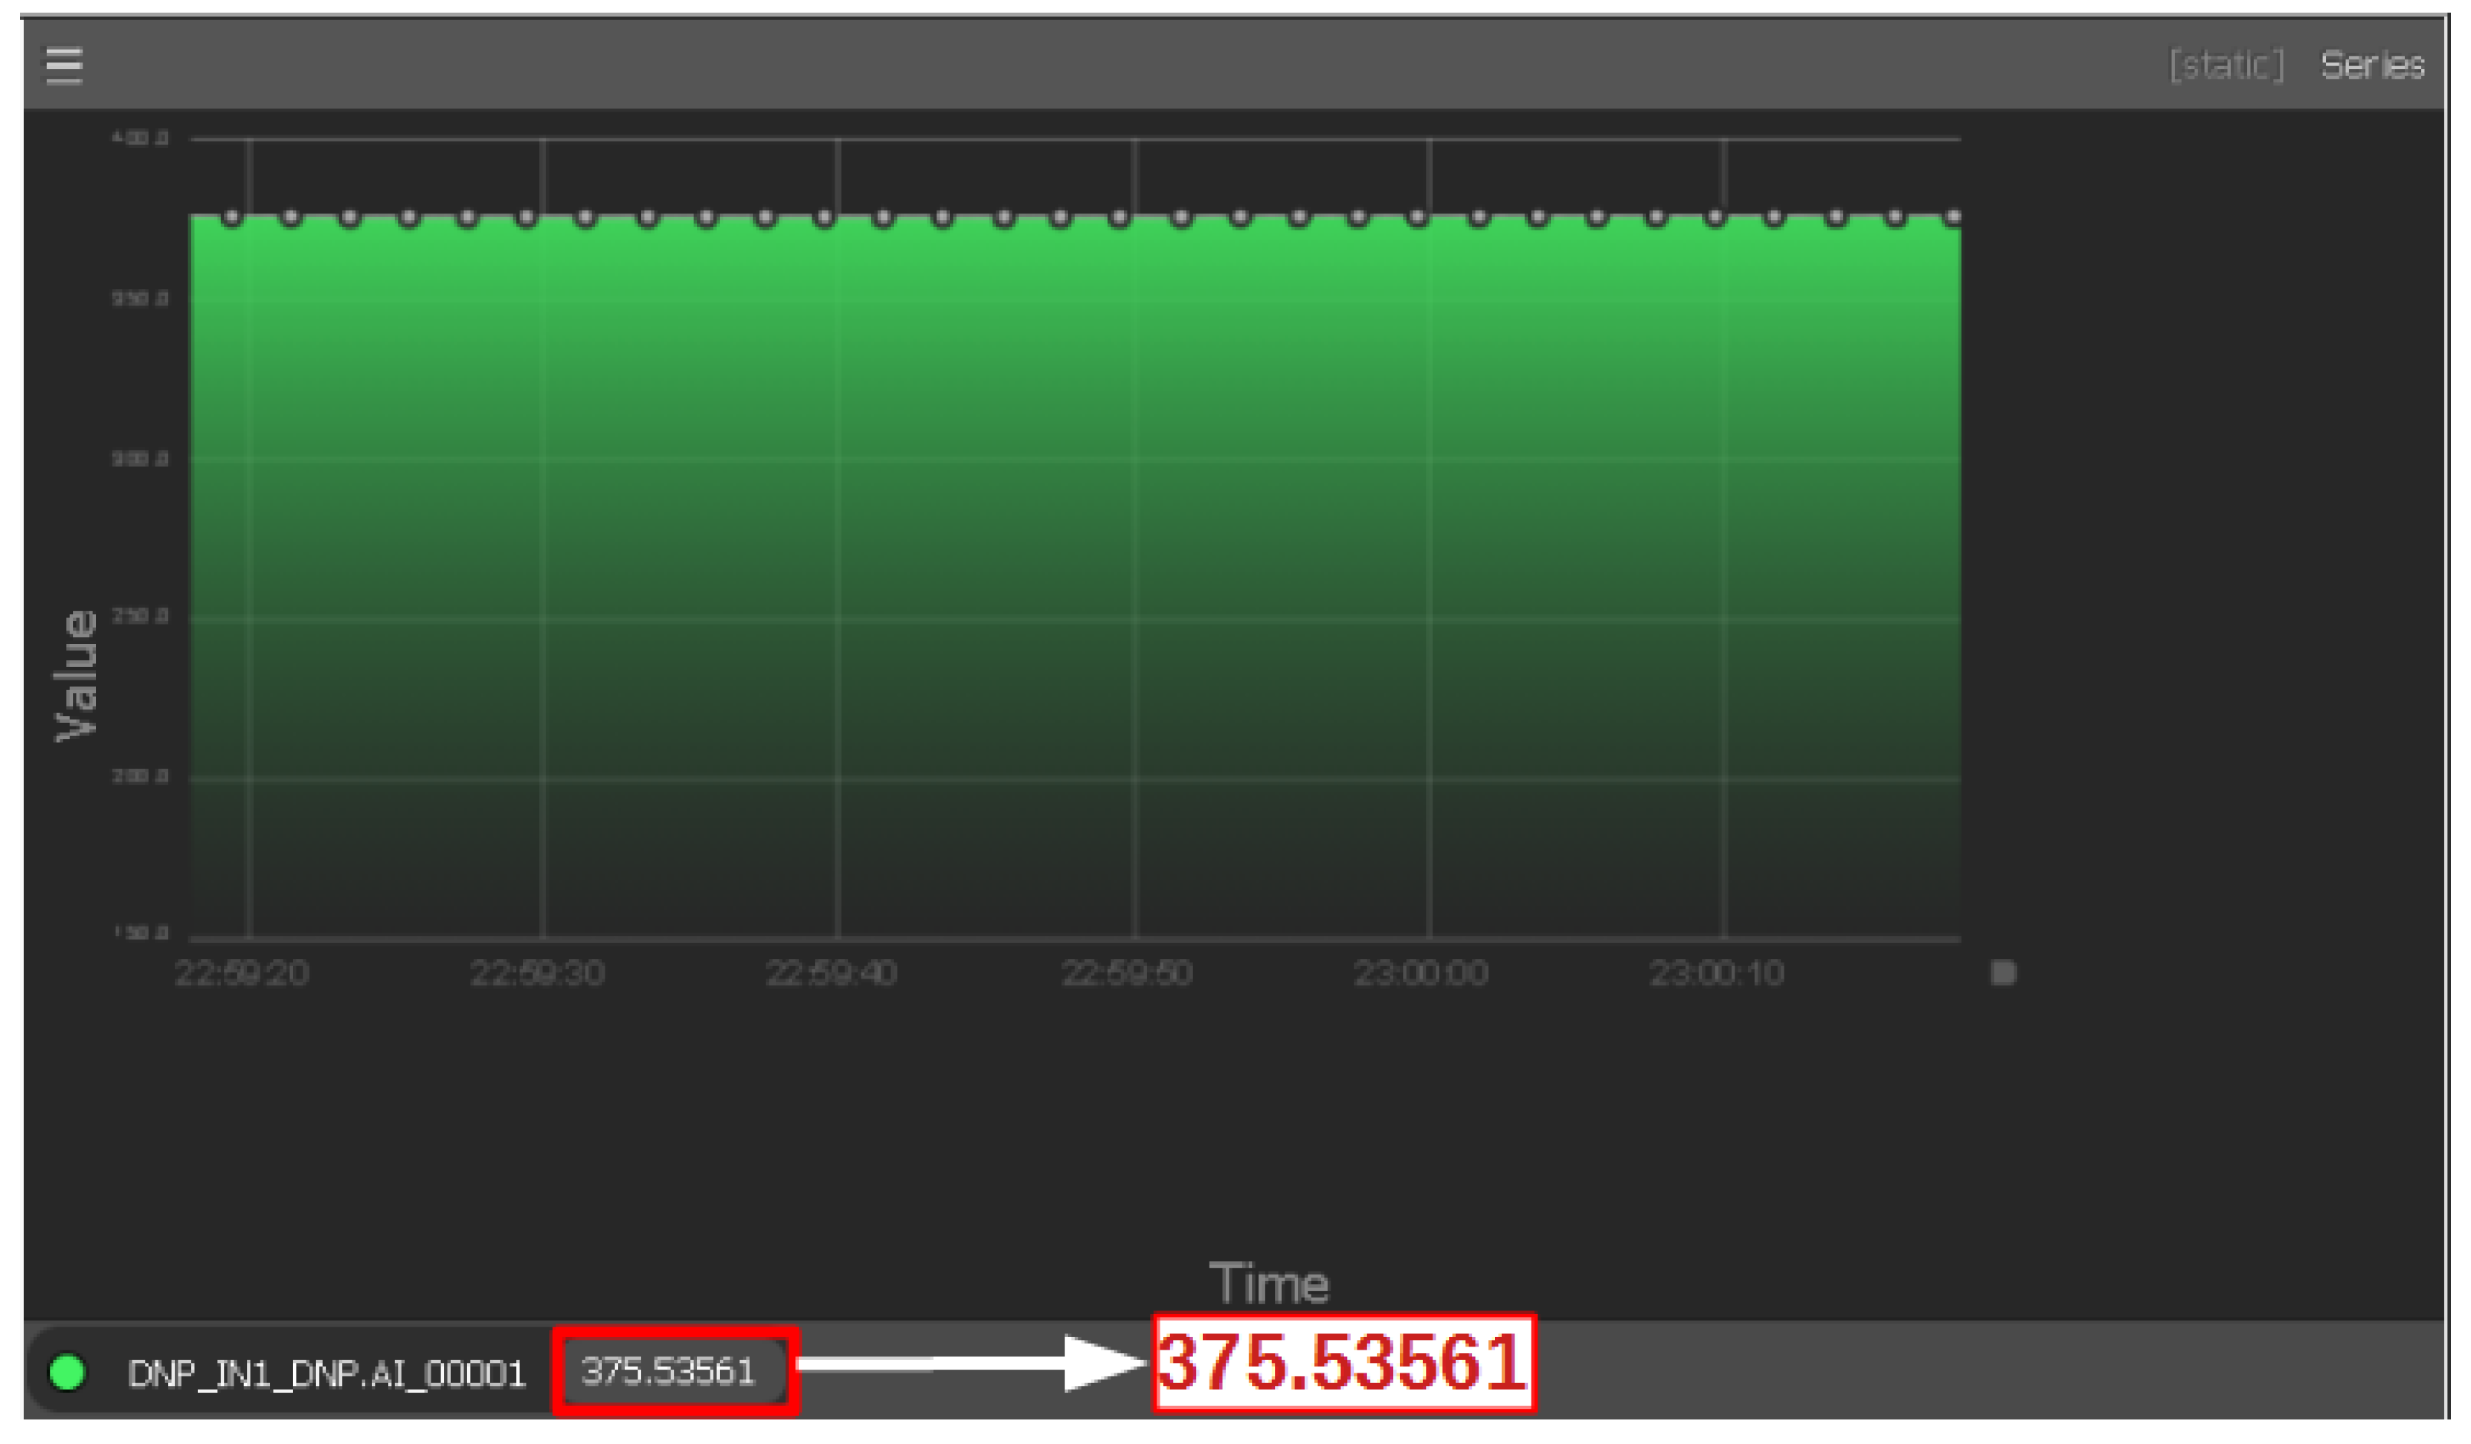Click the Value axis title

coord(77,675)
